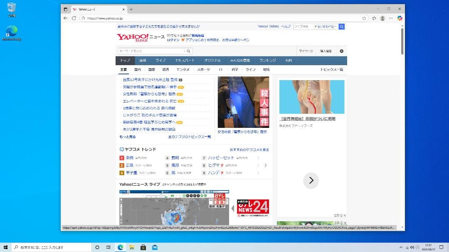Click the next arrow on the right ad panel
The height and width of the screenshot is (252, 449).
click(x=311, y=180)
